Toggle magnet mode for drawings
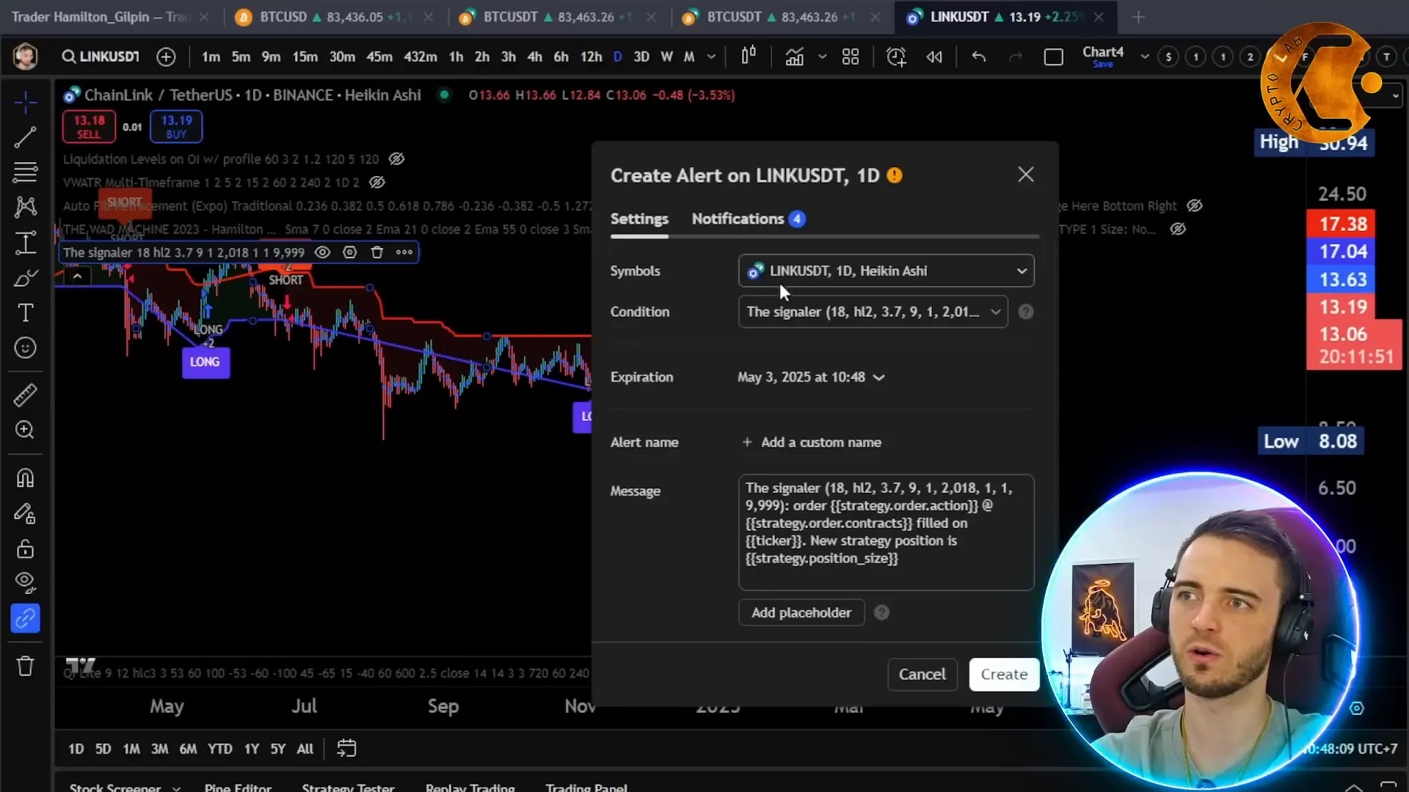Viewport: 1409px width, 792px height. pos(26,478)
